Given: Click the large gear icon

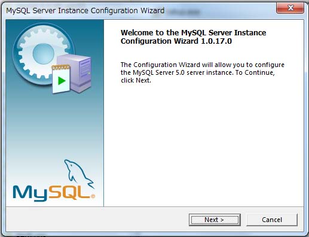Looking at the screenshot, I should [43, 53].
